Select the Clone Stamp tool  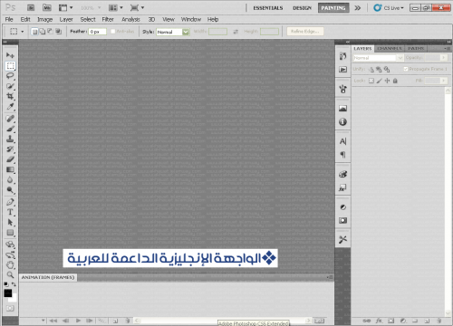click(10, 139)
